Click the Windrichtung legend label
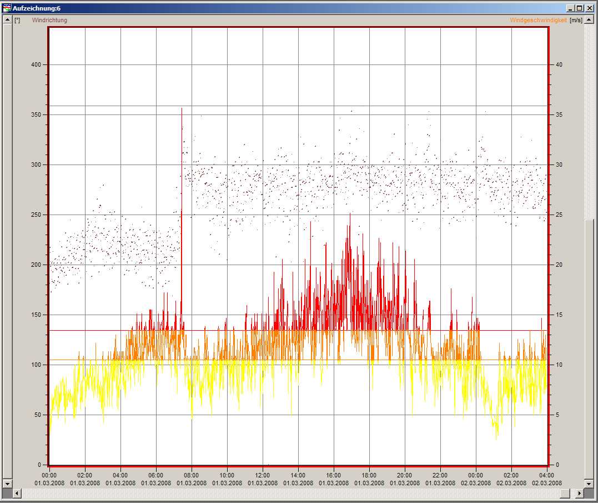This screenshot has height=503, width=598. 49,20
